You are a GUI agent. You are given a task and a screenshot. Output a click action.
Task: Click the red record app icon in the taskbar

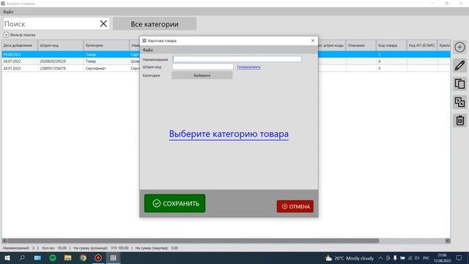[x=98, y=258]
